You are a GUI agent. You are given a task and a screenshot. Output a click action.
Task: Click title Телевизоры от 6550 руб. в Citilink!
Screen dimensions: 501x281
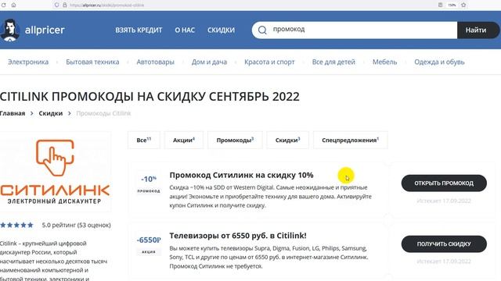coord(238,236)
